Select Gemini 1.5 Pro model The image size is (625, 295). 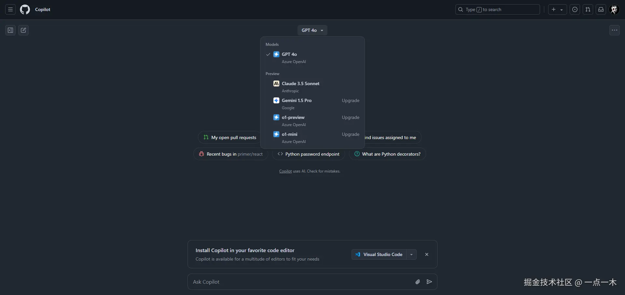click(312, 104)
